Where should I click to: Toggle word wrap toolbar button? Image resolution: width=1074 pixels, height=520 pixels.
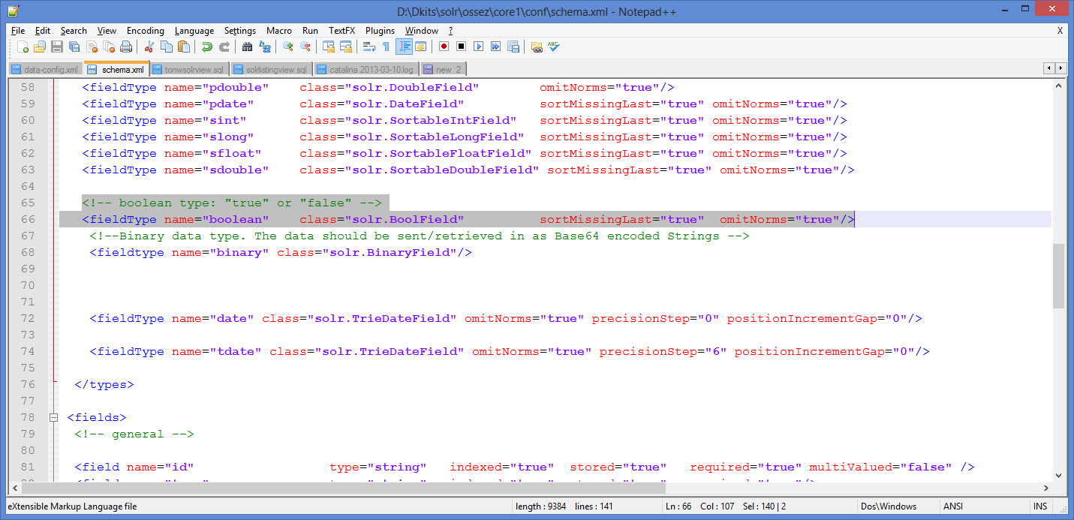tap(369, 47)
